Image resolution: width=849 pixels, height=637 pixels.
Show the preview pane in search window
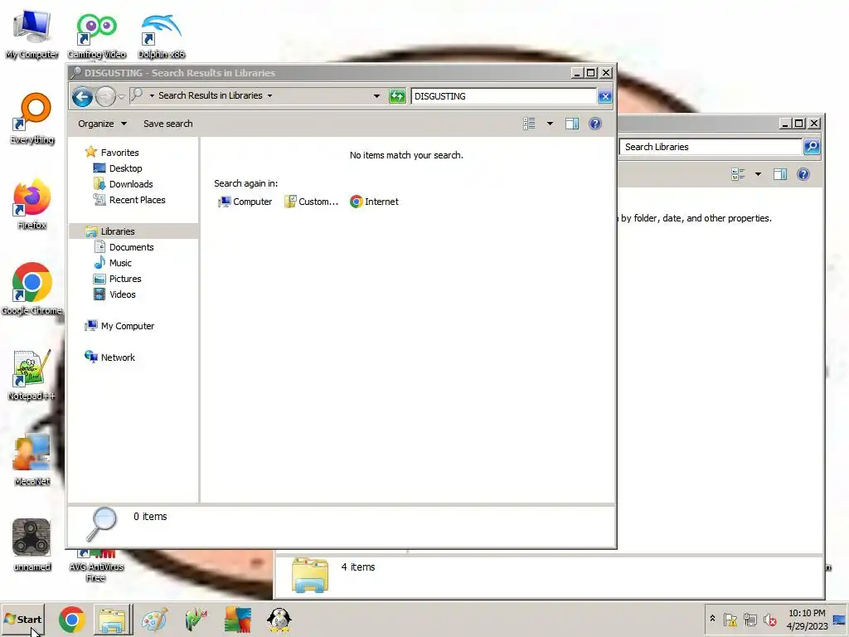point(572,124)
